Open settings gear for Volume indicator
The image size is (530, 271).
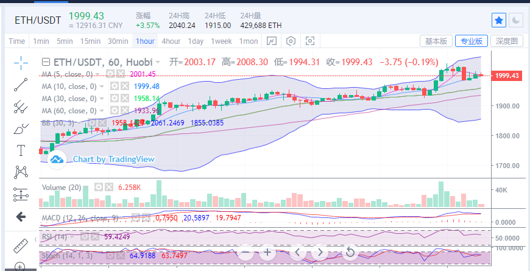(98, 187)
